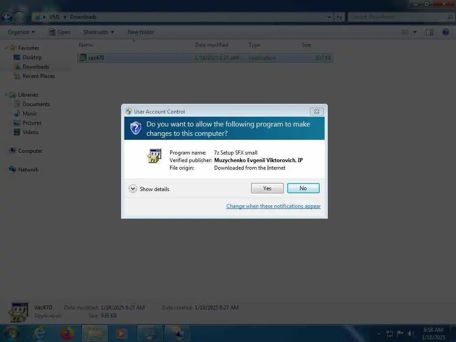Select Recent Places in navigation pane
The width and height of the screenshot is (456, 342).
click(38, 76)
